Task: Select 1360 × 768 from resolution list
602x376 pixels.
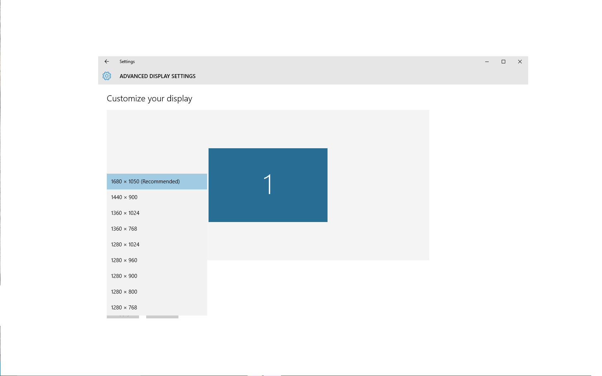Action: point(157,229)
